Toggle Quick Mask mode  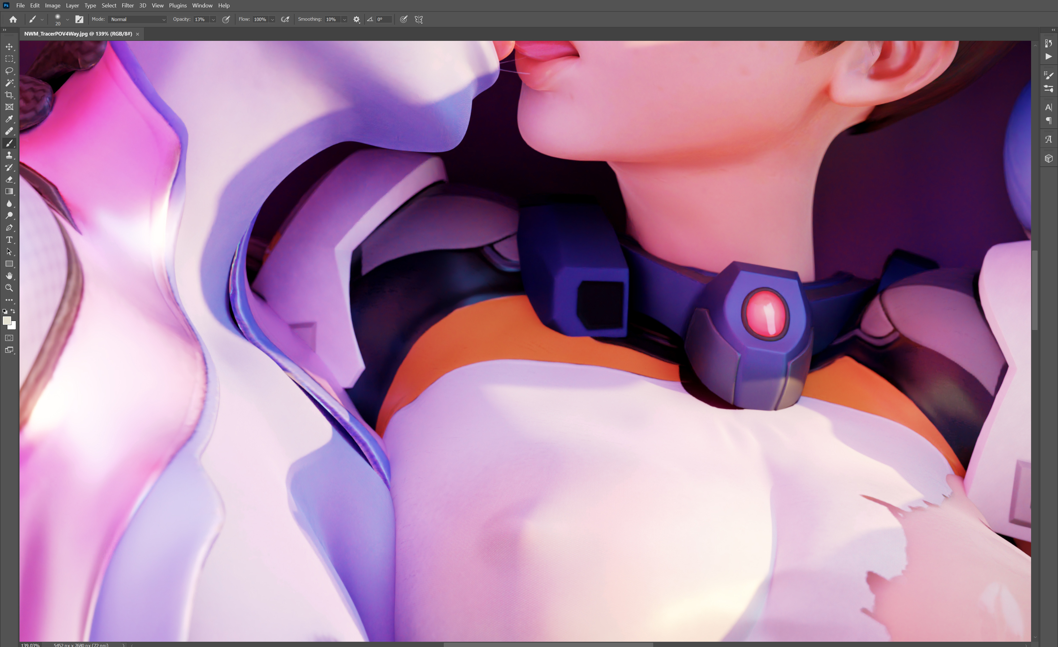(x=9, y=338)
